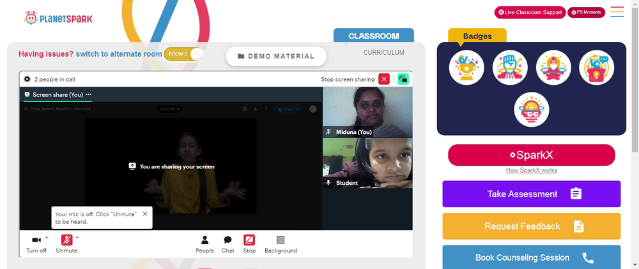Open Live Classroom Support
The height and width of the screenshot is (269, 639).
click(x=530, y=12)
